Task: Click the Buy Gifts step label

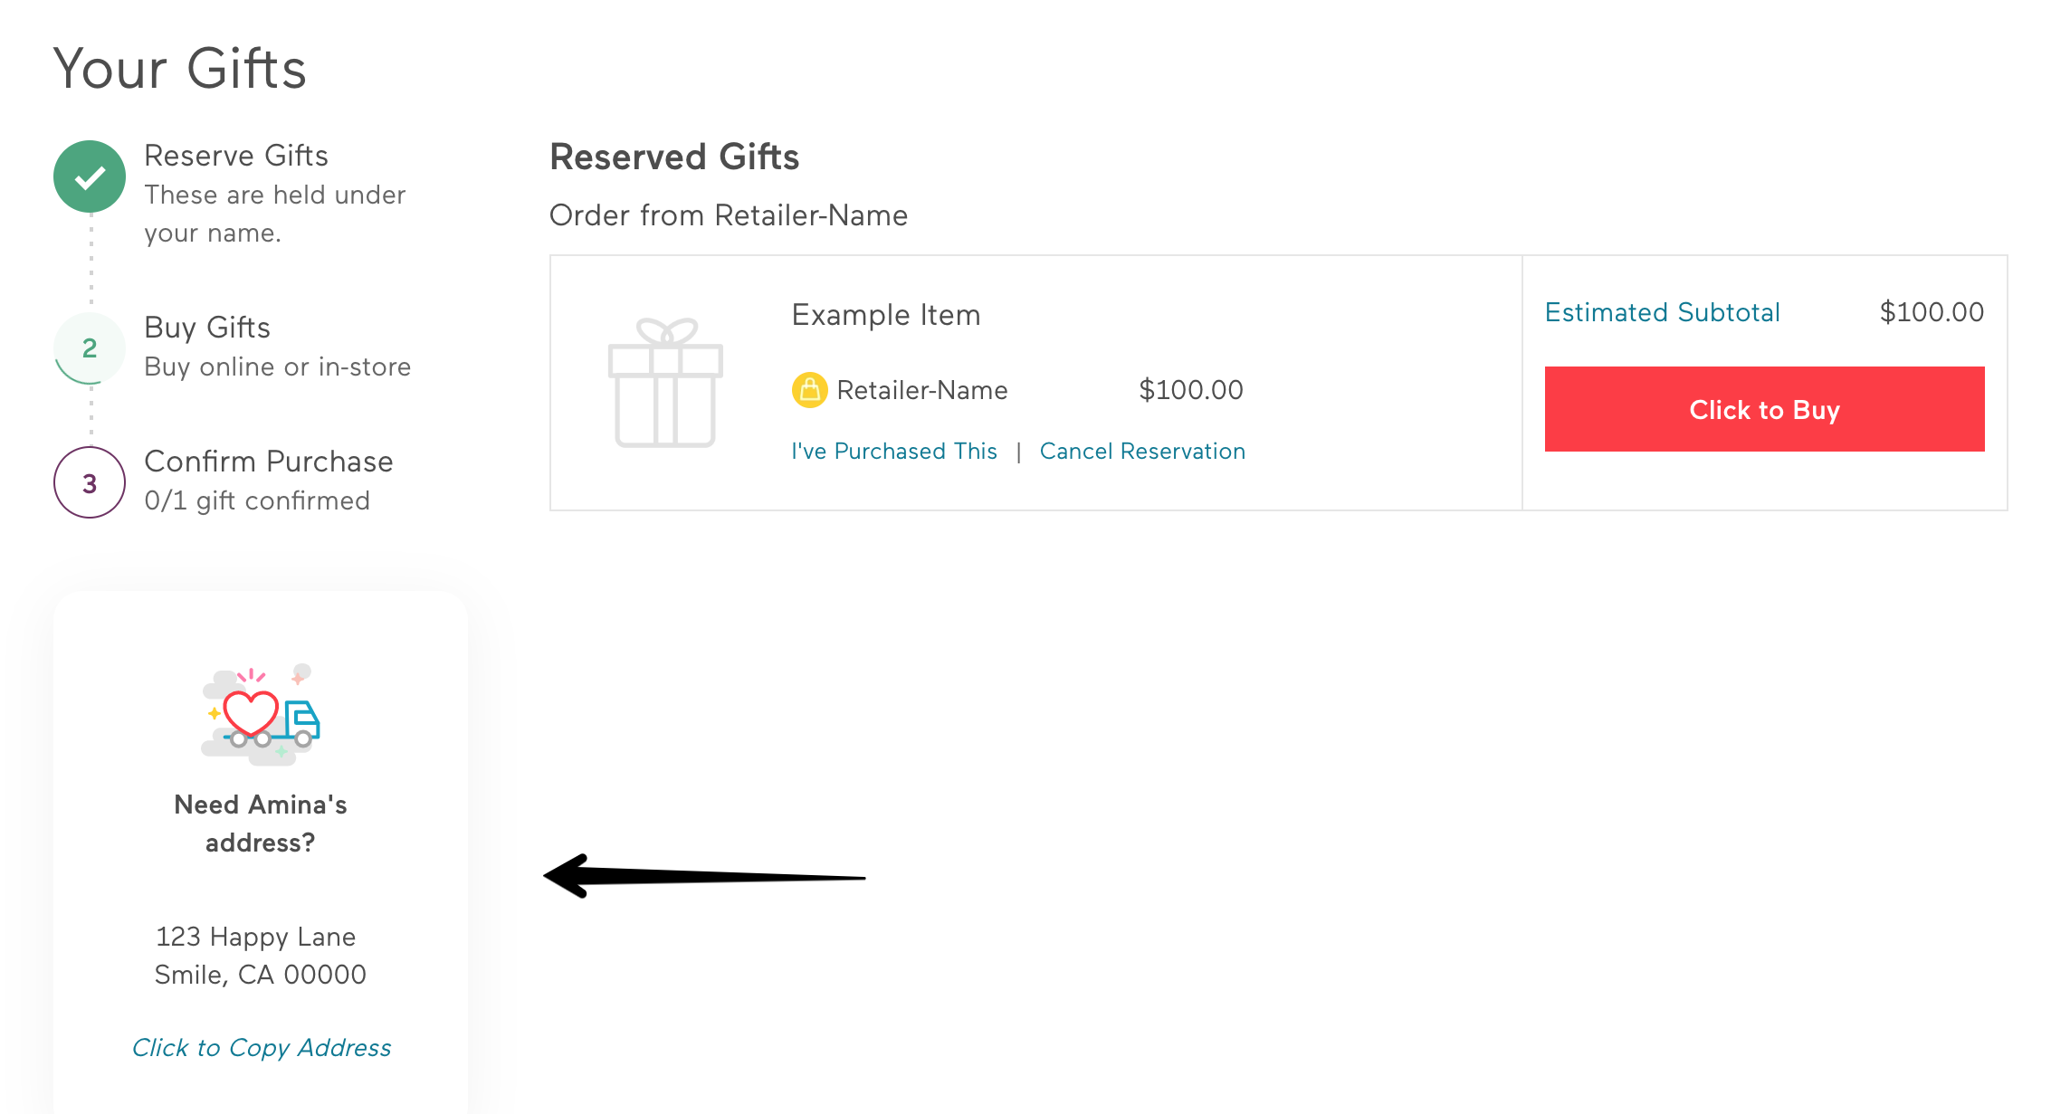Action: click(x=207, y=328)
